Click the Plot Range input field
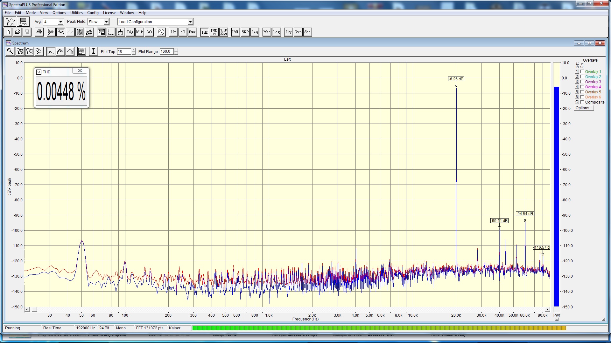The image size is (611, 343). click(166, 51)
